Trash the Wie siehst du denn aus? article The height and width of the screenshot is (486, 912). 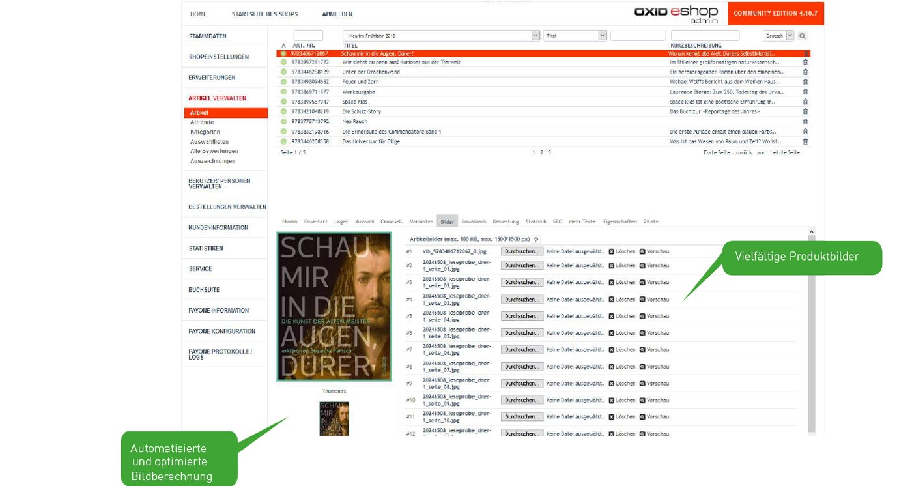(805, 62)
